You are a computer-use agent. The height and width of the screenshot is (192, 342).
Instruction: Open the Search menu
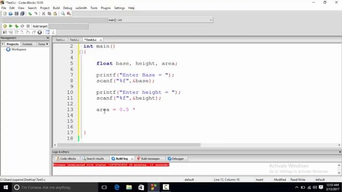coord(32,8)
